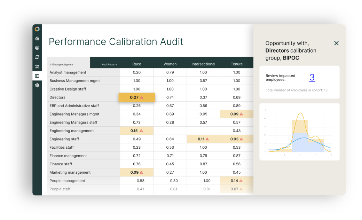Click the "Facilities staff" row label

[62, 147]
